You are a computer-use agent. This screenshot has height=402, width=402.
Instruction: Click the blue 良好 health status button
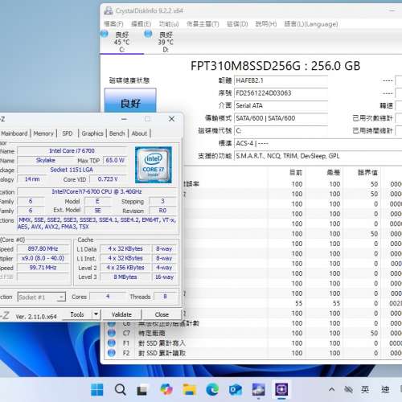coord(130,100)
